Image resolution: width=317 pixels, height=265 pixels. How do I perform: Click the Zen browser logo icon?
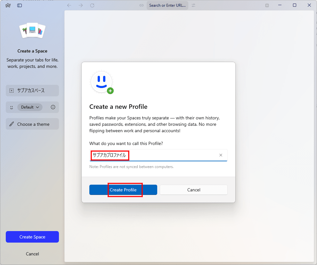click(8, 5)
